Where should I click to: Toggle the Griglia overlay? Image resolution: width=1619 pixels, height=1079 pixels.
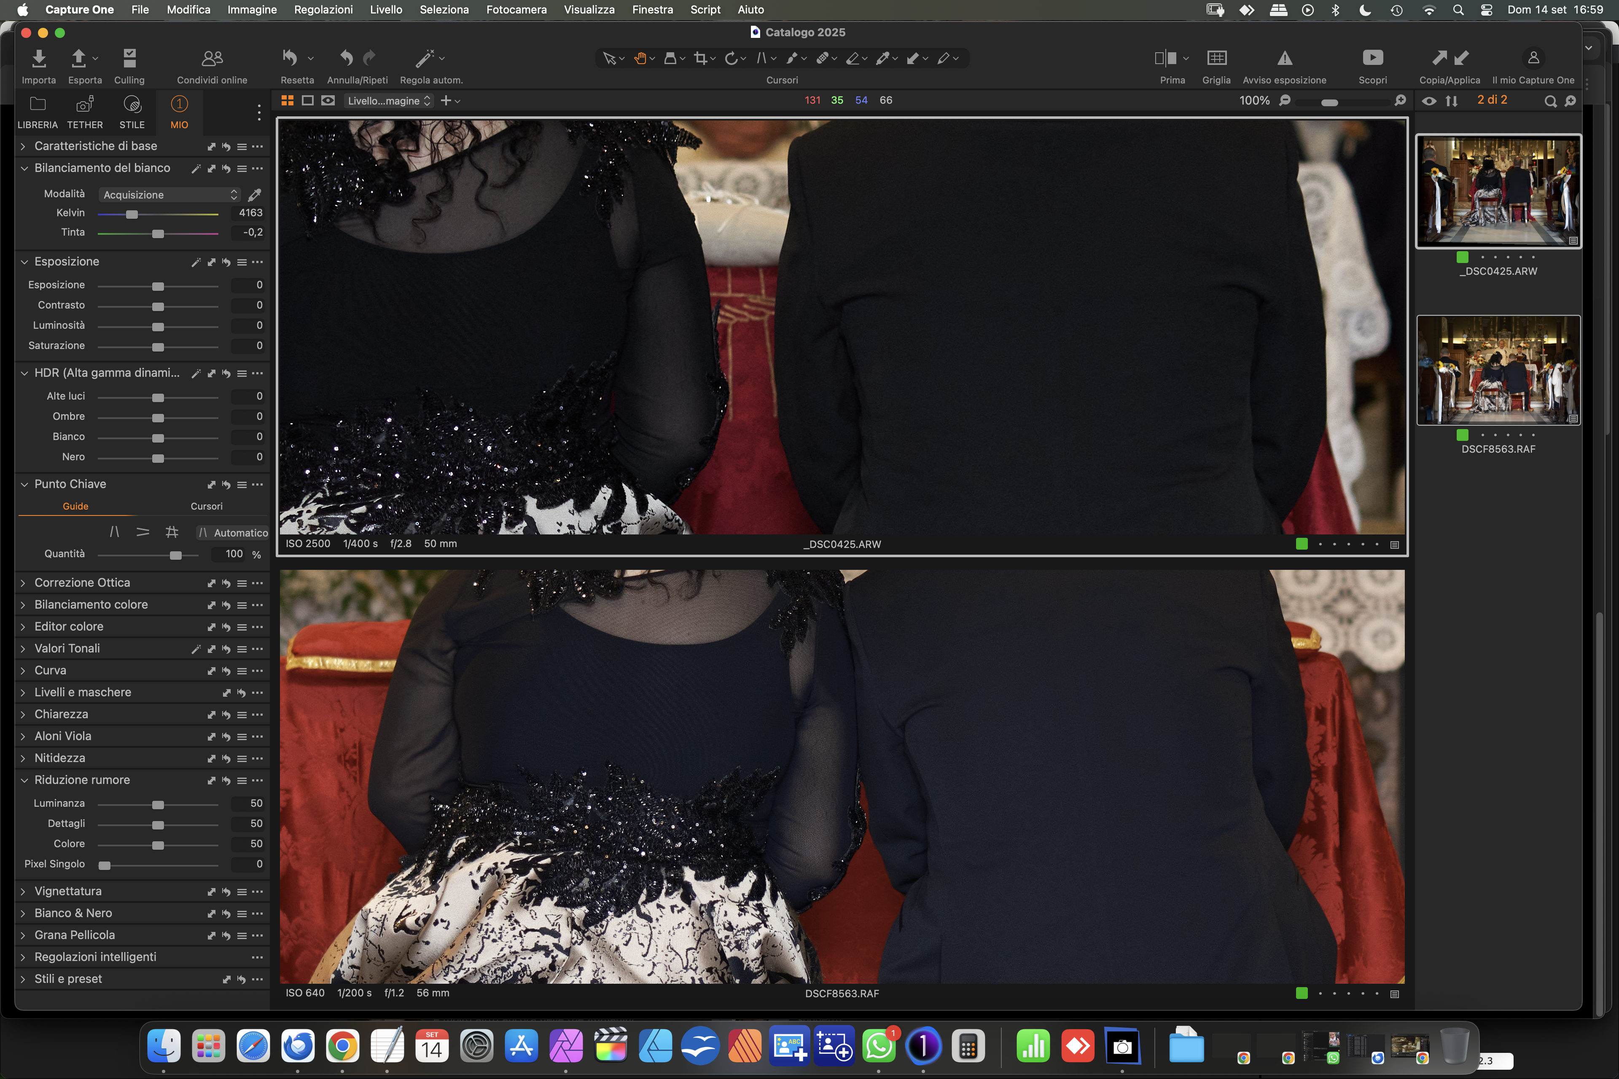pos(1216,59)
